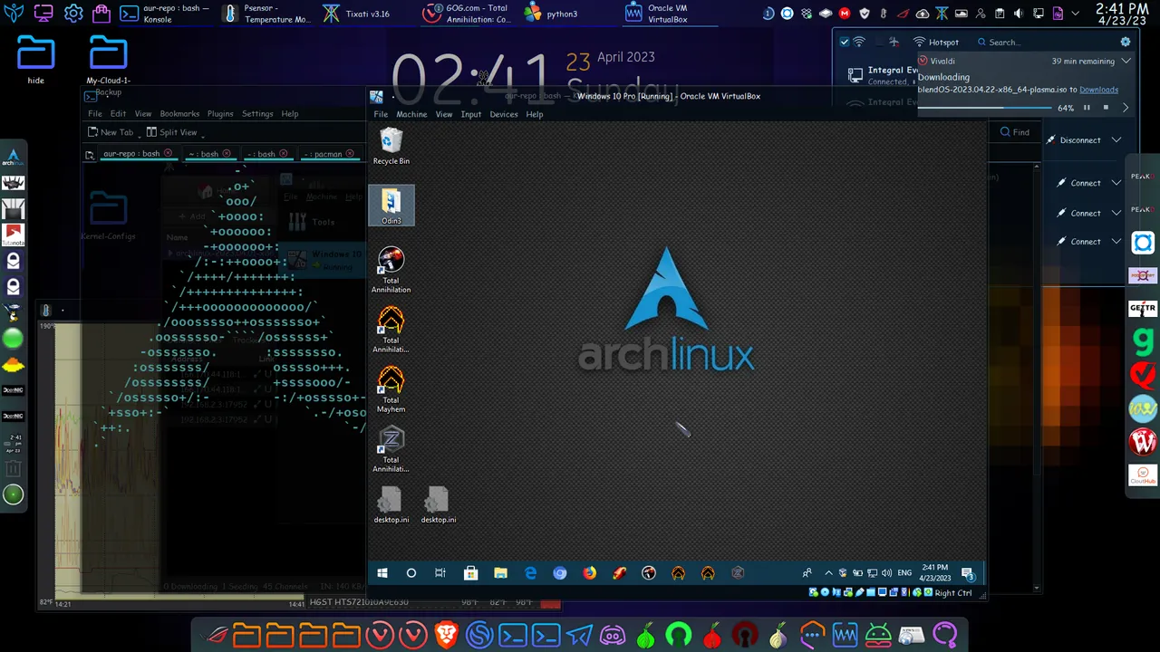Launch Firefox from Windows taskbar
The width and height of the screenshot is (1160, 652).
pyautogui.click(x=589, y=573)
